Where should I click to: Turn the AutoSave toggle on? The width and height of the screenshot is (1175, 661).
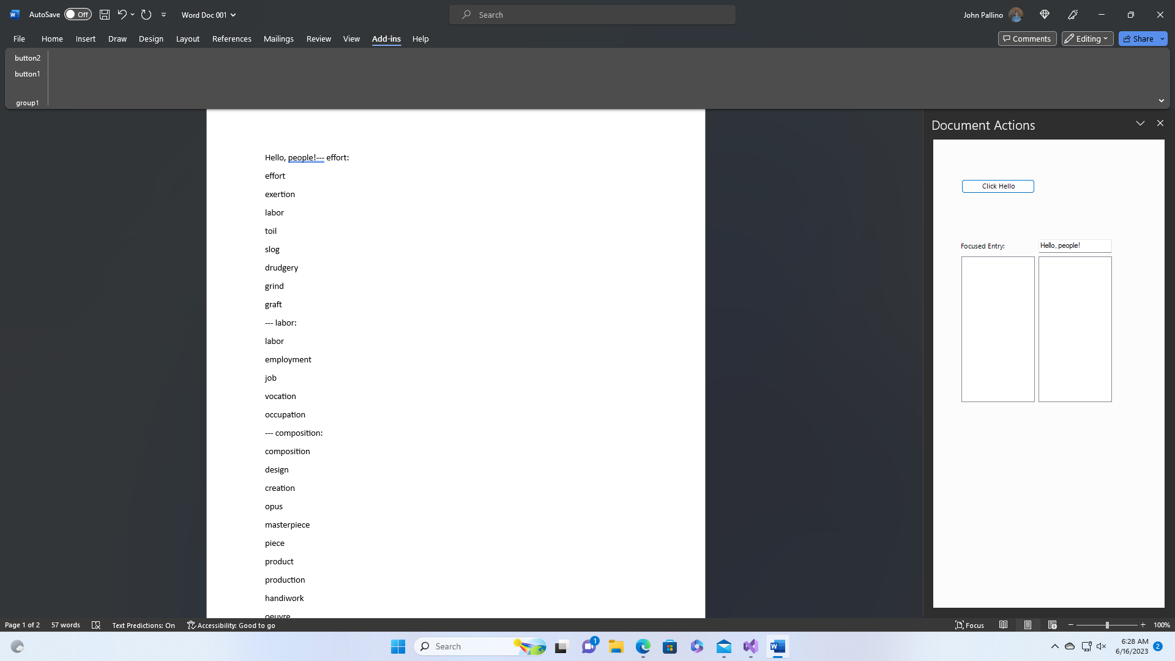pyautogui.click(x=78, y=14)
